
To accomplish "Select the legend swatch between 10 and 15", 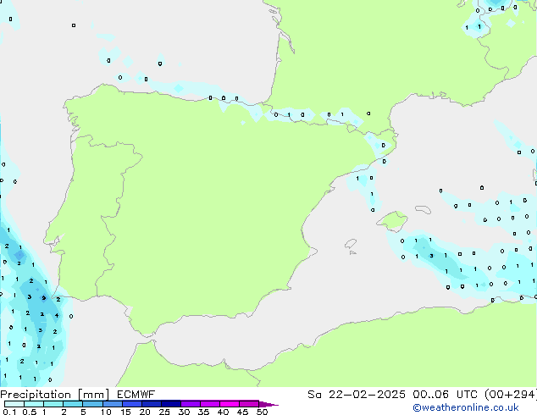I will pos(112,404).
